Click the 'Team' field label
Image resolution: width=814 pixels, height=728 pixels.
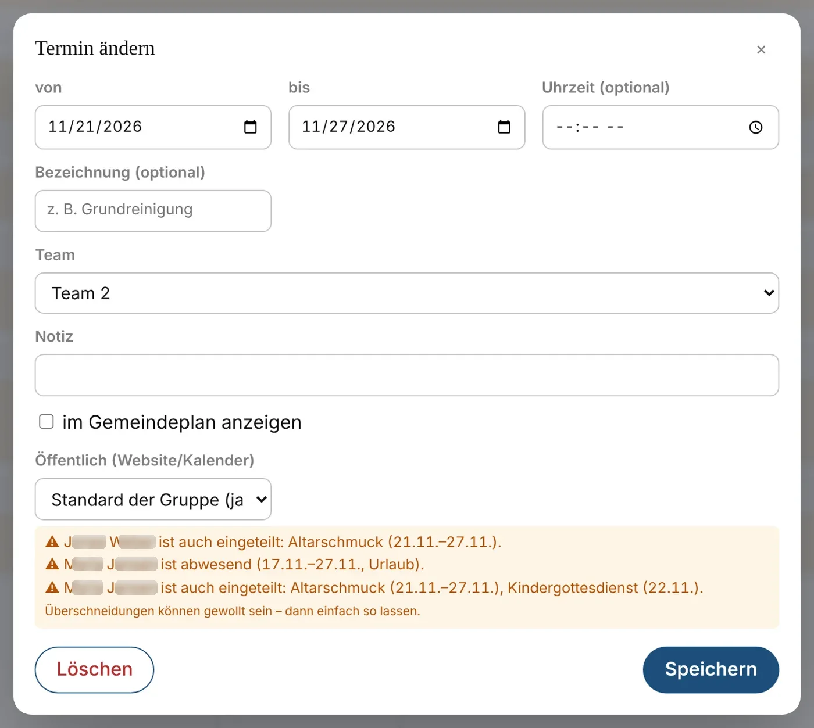point(55,255)
